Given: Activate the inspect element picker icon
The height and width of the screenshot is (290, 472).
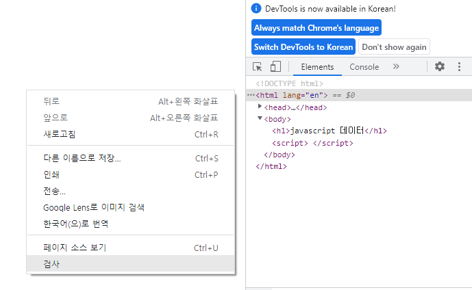Looking at the screenshot, I should click(x=258, y=67).
